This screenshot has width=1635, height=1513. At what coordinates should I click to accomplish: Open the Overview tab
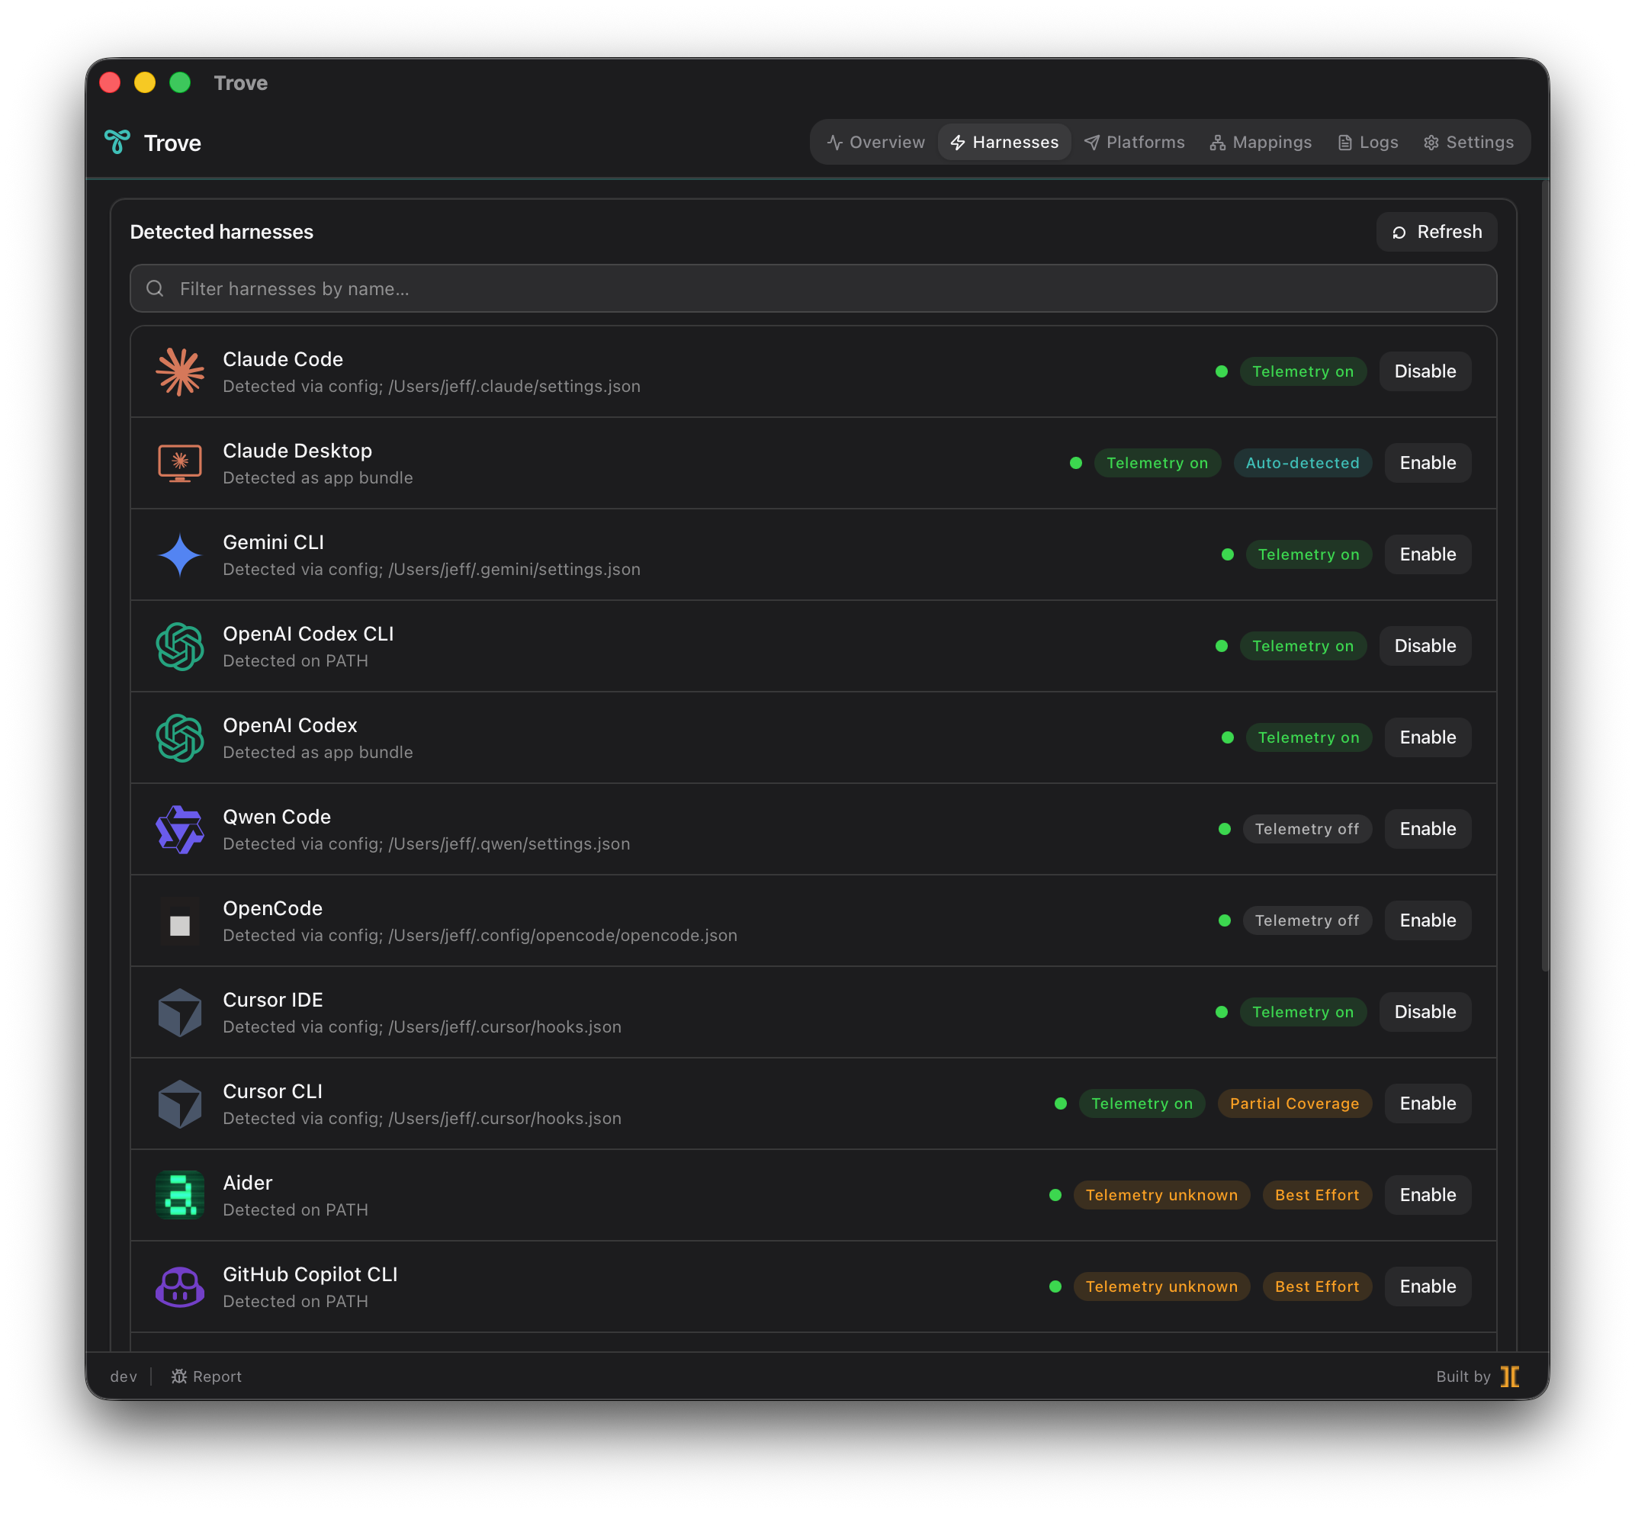pos(875,143)
